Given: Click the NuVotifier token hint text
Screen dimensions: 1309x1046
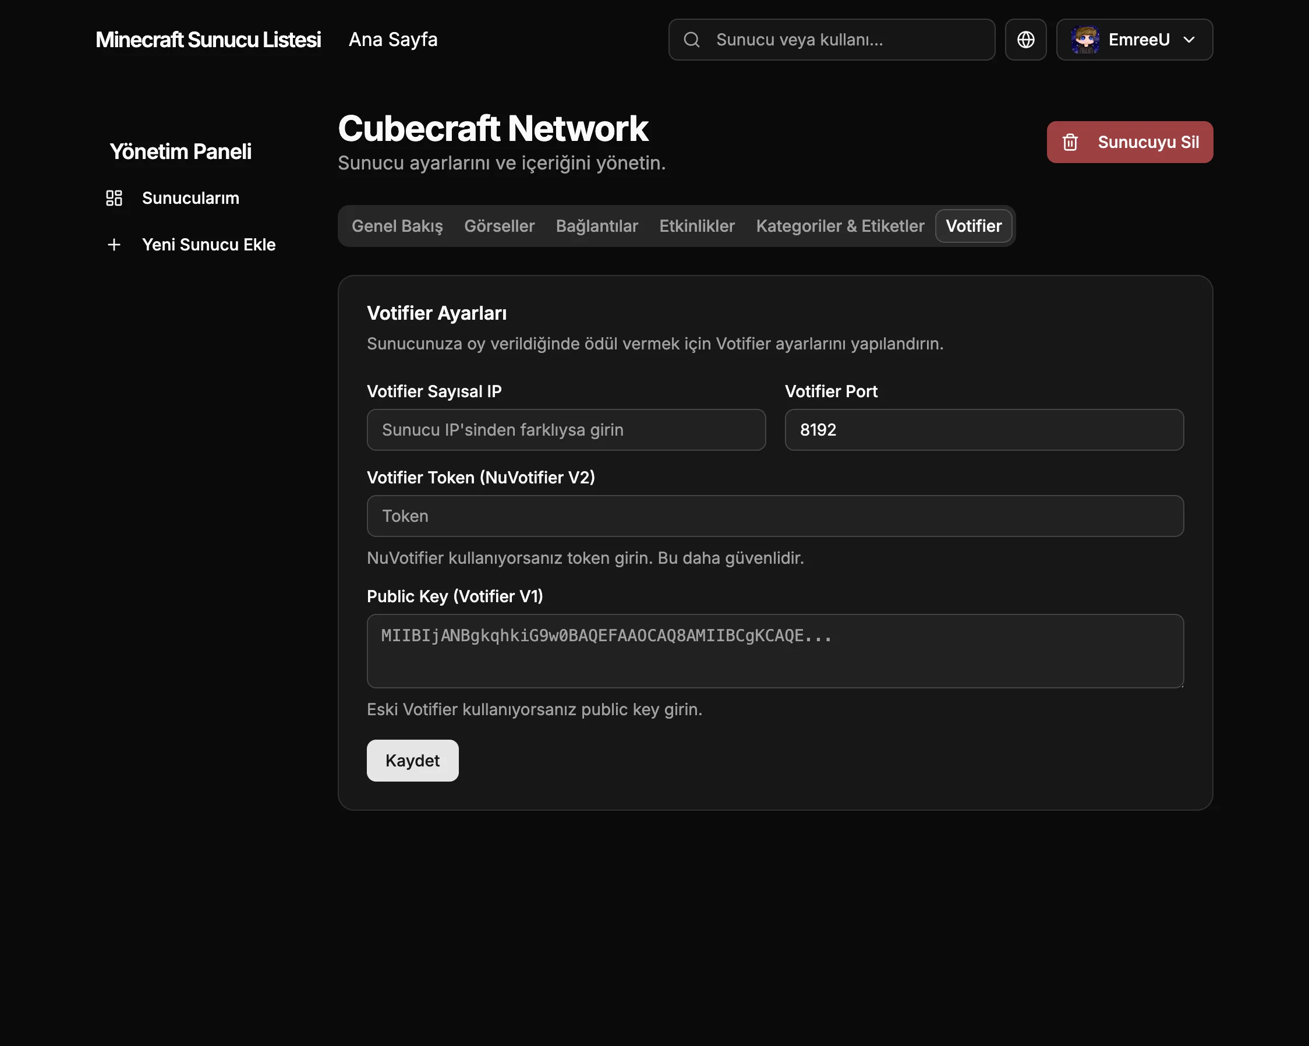Looking at the screenshot, I should point(585,557).
